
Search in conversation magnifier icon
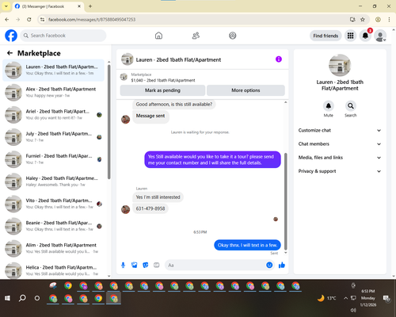[x=351, y=106]
